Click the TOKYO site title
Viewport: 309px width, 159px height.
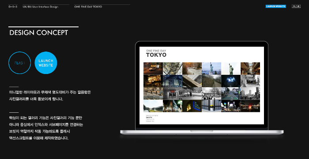[x=156, y=55]
